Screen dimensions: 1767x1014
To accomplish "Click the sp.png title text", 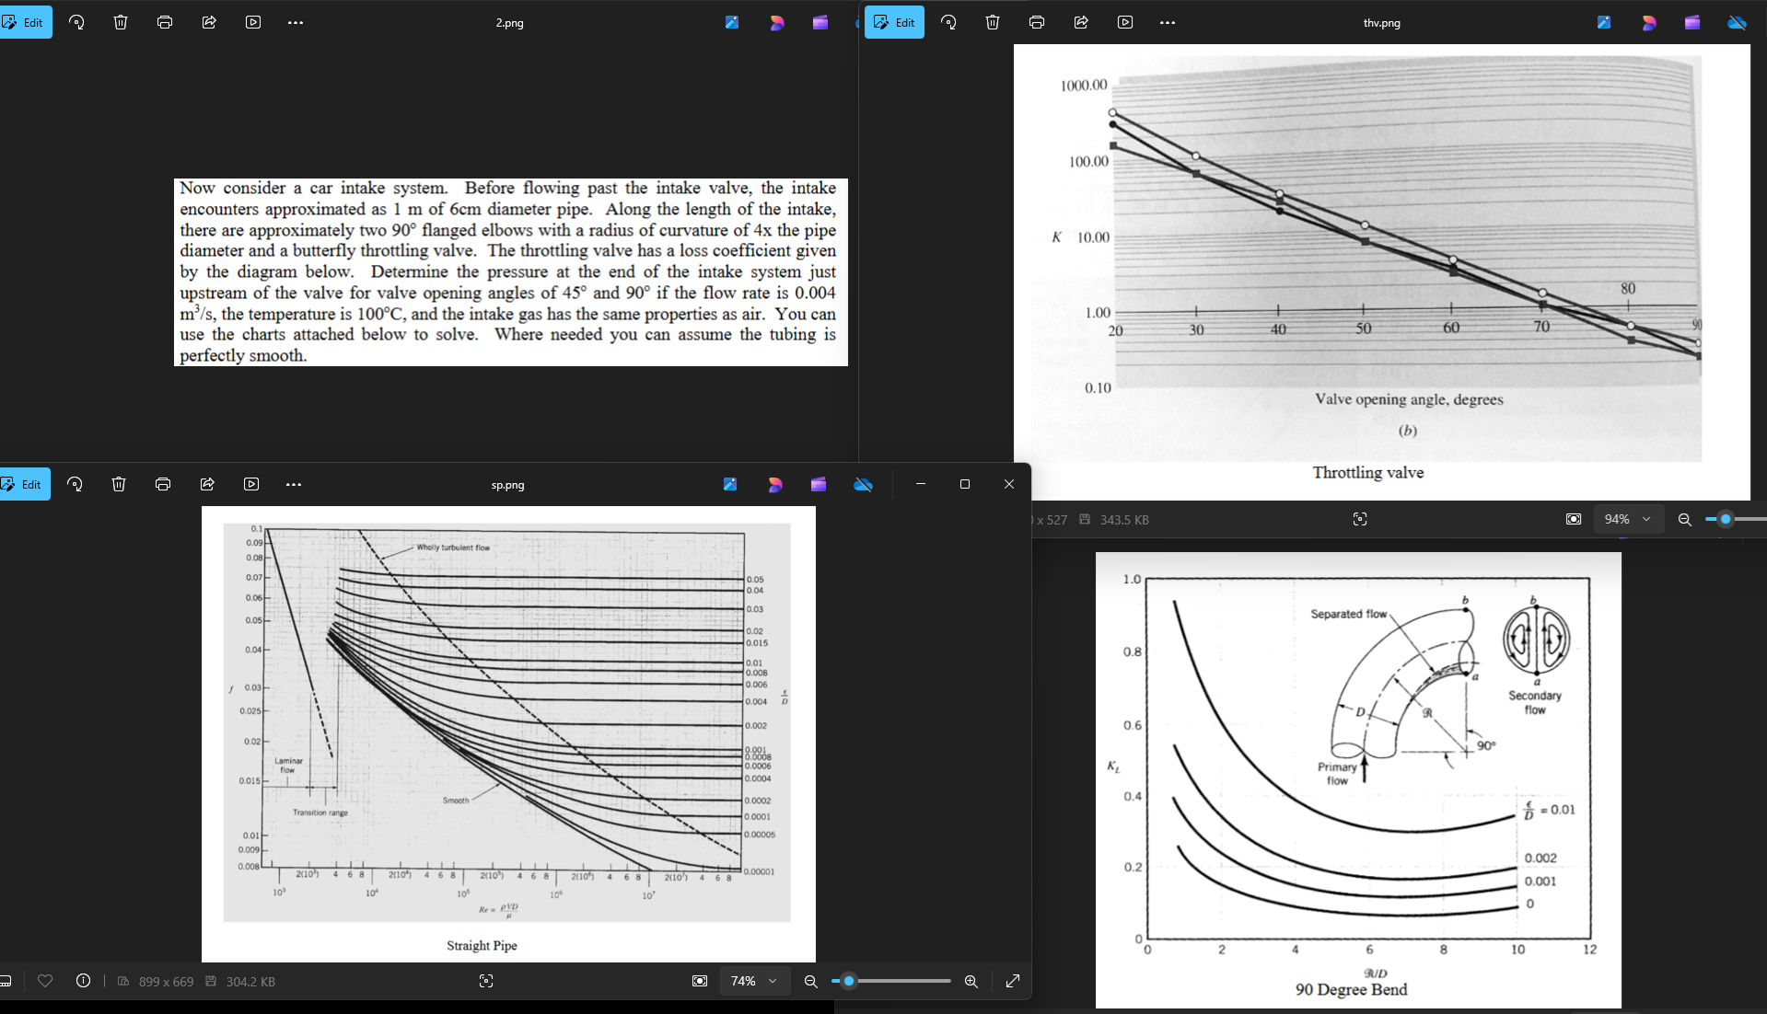I will coord(507,485).
